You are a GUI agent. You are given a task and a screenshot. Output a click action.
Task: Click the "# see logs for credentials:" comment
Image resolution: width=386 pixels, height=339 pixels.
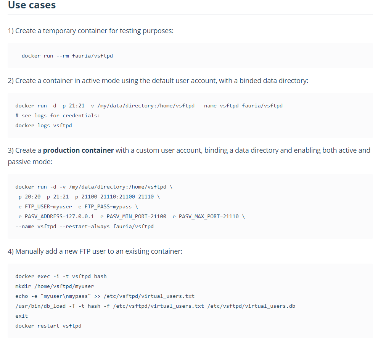58,115
